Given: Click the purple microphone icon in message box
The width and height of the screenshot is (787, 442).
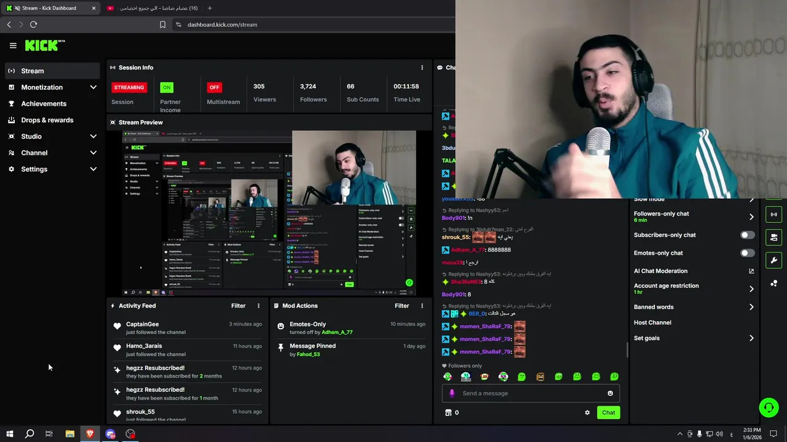Looking at the screenshot, I should point(452,394).
